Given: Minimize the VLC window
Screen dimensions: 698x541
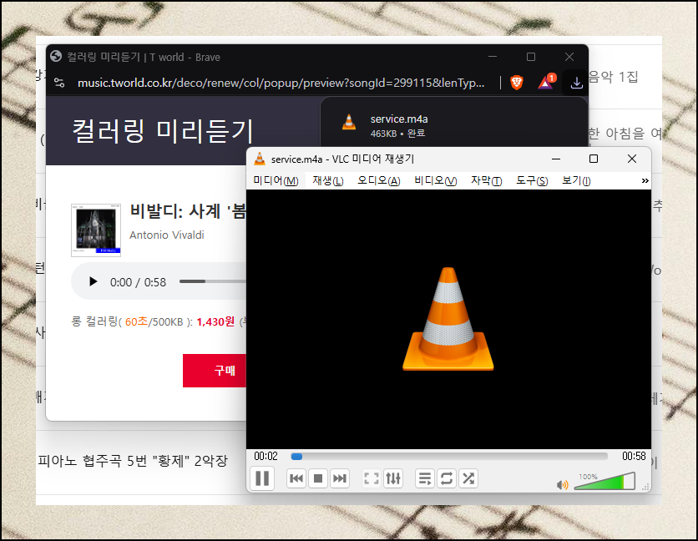Looking at the screenshot, I should tap(556, 159).
